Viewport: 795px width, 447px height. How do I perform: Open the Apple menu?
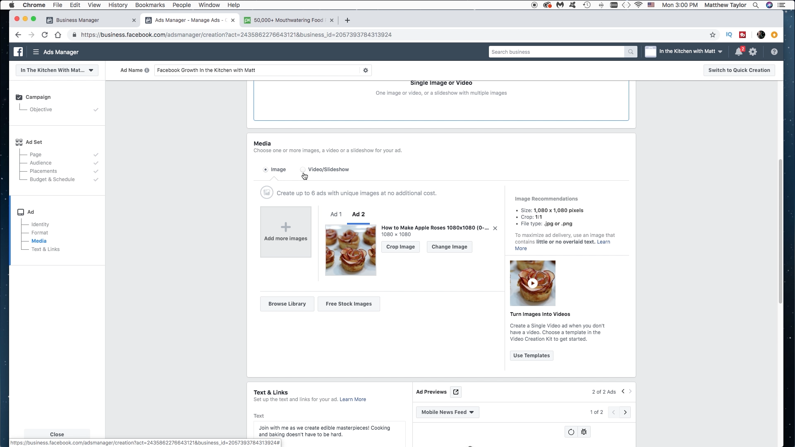(x=12, y=5)
